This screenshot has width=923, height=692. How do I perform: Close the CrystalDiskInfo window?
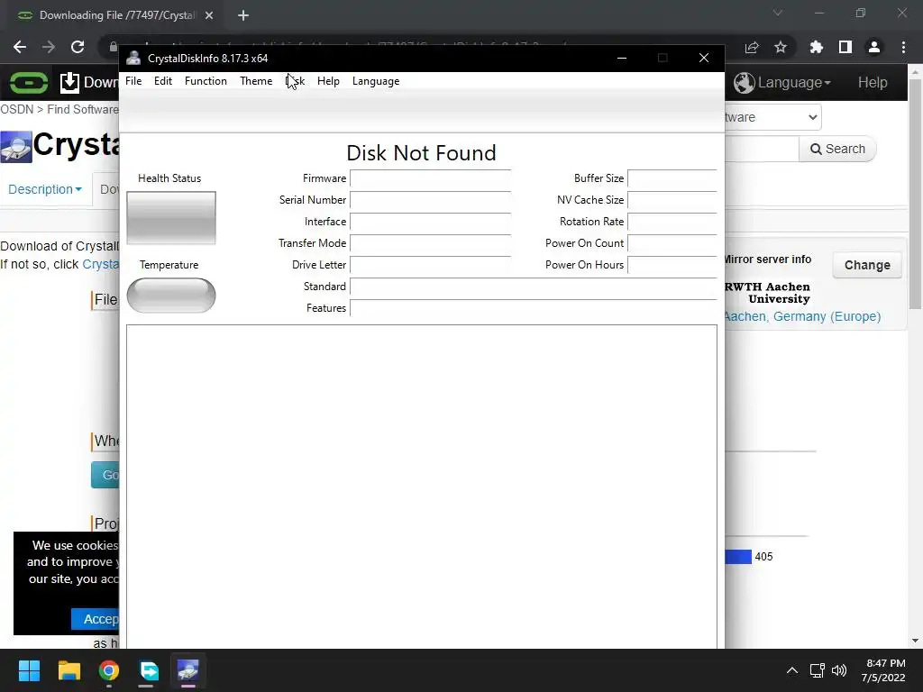[x=703, y=58]
